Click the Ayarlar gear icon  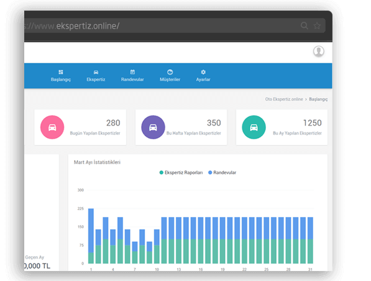(x=203, y=72)
